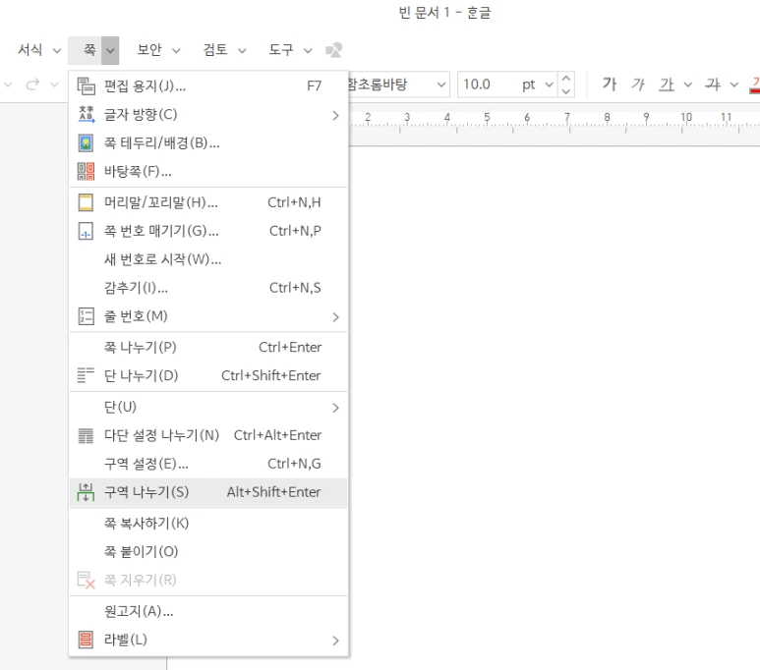
Task: Open strikethrough style dropdown arrow
Action: (x=734, y=84)
